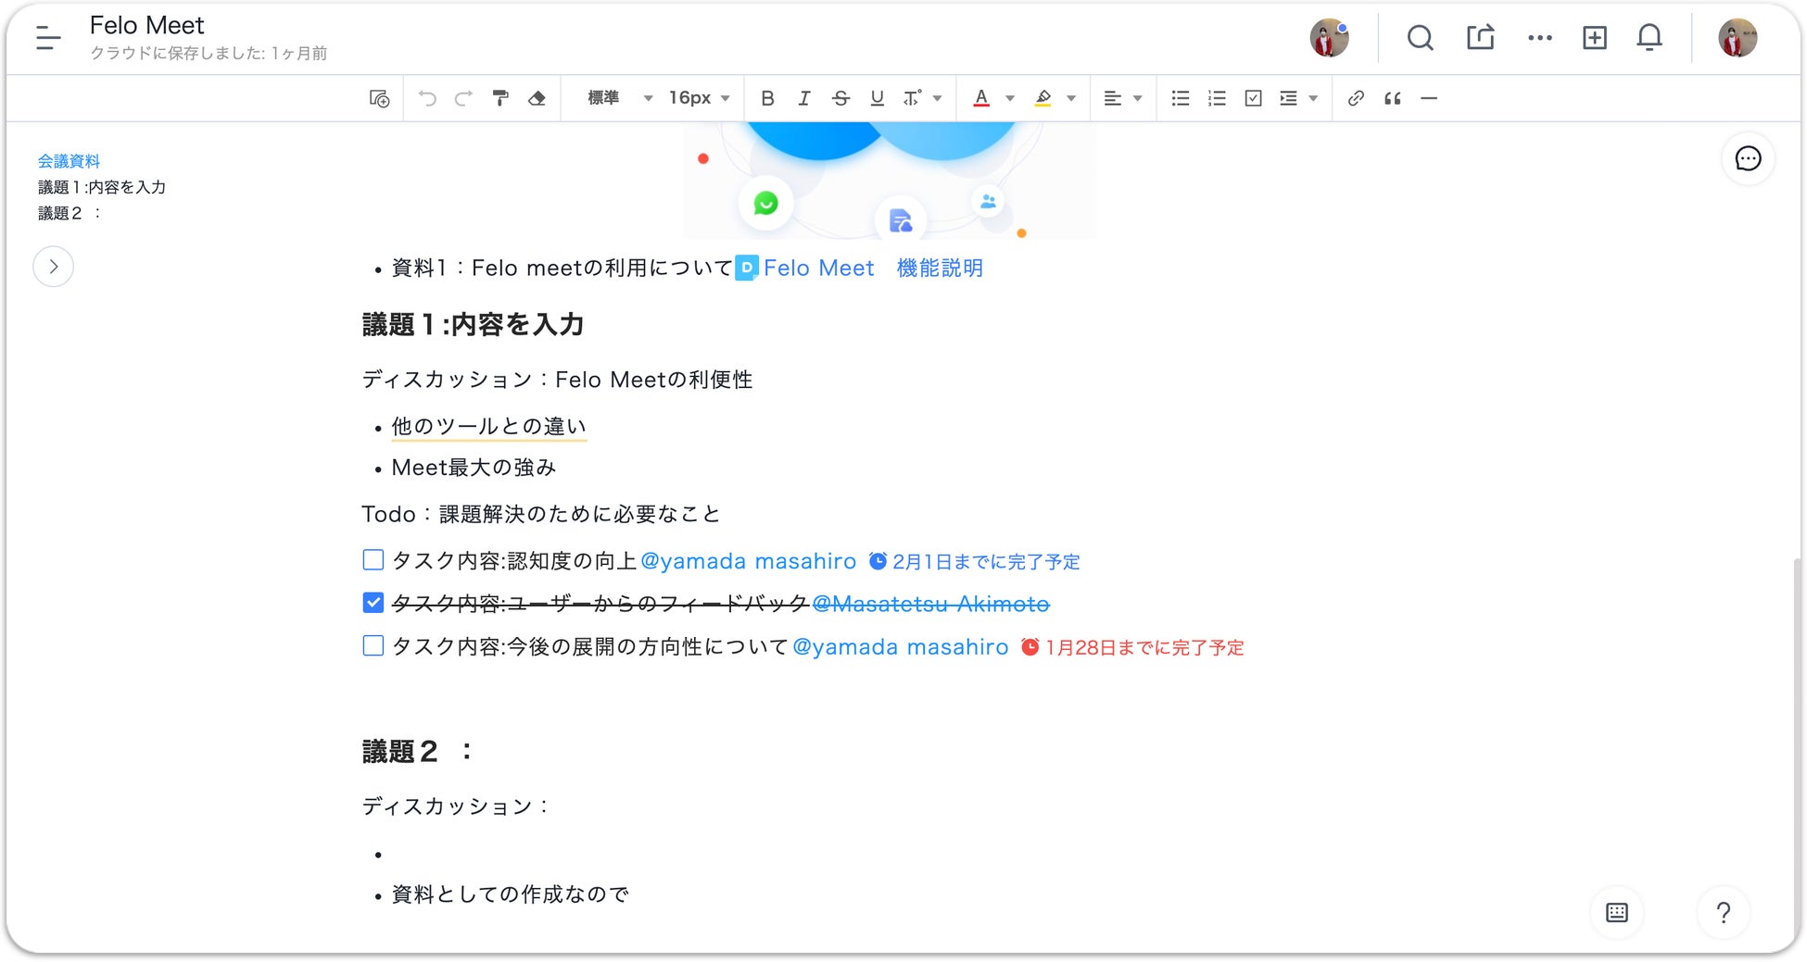Go to 会議資料 in the outline
The height and width of the screenshot is (962, 1807).
coord(69,161)
